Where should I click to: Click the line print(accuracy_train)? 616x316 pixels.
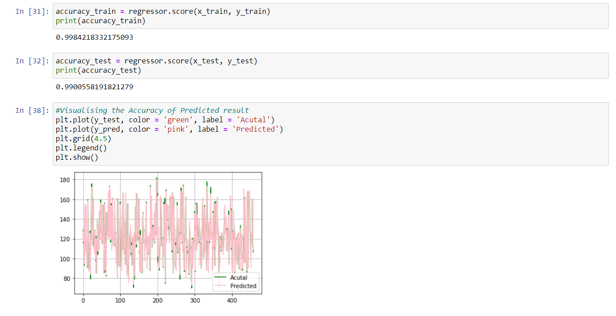click(x=101, y=21)
